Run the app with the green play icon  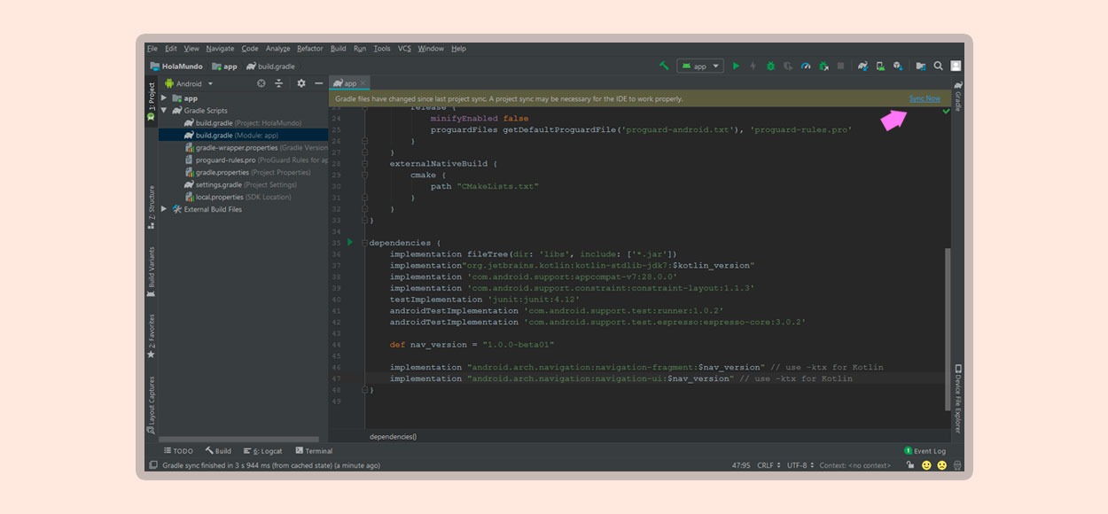[736, 66]
